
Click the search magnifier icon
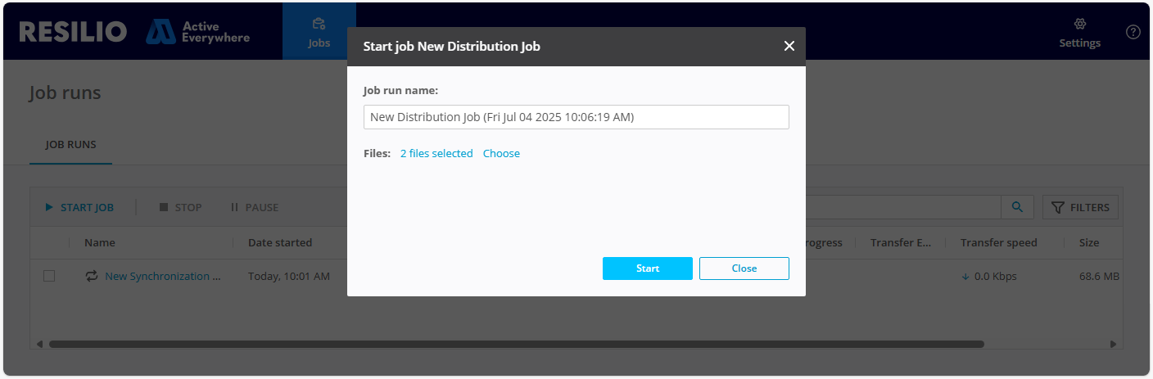point(1017,207)
